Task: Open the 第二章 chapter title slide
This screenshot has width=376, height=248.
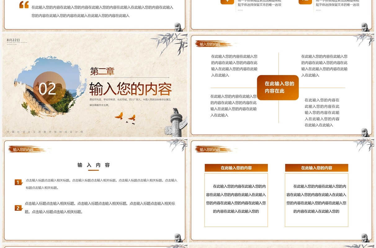Action: pos(95,85)
